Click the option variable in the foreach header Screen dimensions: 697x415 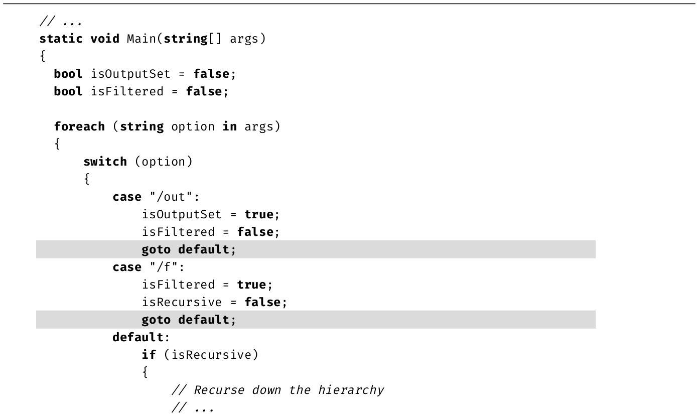coord(193,126)
